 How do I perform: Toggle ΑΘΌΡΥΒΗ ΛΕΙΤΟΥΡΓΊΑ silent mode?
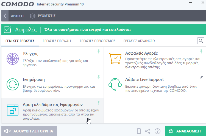29,131
